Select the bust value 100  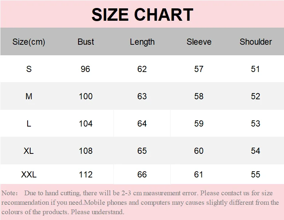tap(86, 96)
